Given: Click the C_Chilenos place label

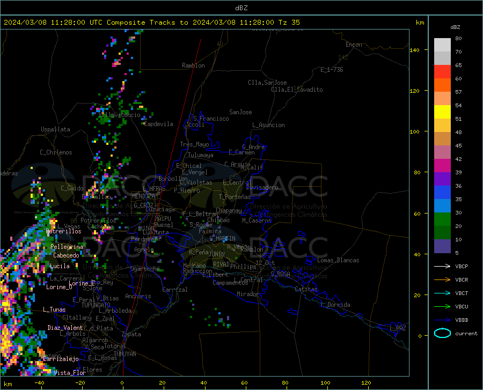Looking at the screenshot, I should point(56,152).
